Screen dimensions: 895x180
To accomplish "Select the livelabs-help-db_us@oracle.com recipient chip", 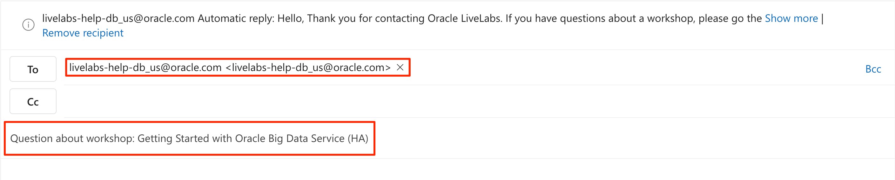I will click(145, 67).
